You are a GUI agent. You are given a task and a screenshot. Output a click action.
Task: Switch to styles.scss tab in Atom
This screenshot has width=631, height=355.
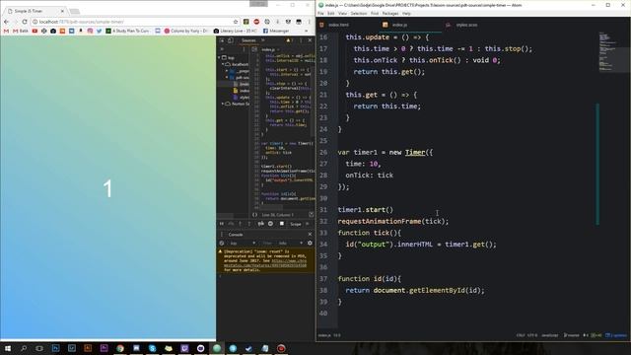click(x=466, y=25)
